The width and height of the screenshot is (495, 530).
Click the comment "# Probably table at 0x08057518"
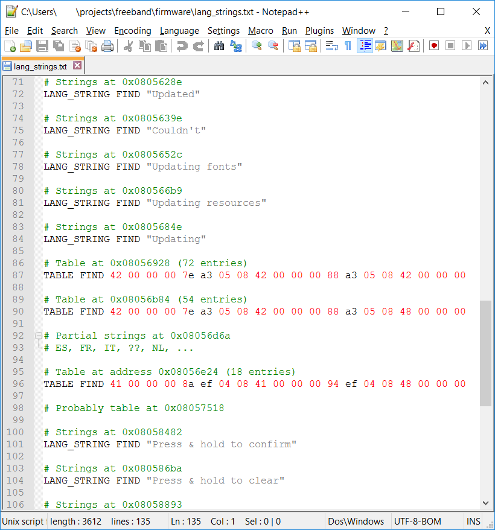pos(134,408)
